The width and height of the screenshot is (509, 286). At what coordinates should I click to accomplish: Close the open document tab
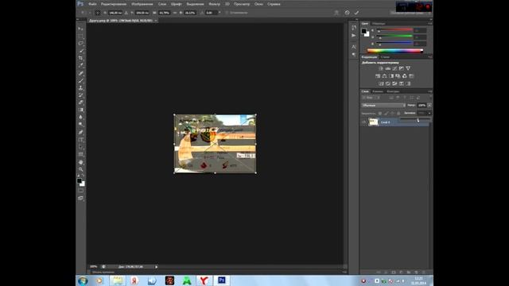pos(156,21)
